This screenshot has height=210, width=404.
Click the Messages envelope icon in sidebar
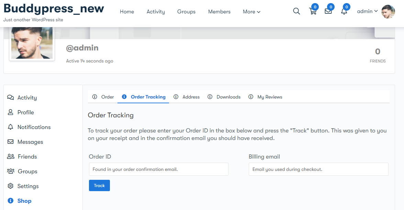click(11, 142)
